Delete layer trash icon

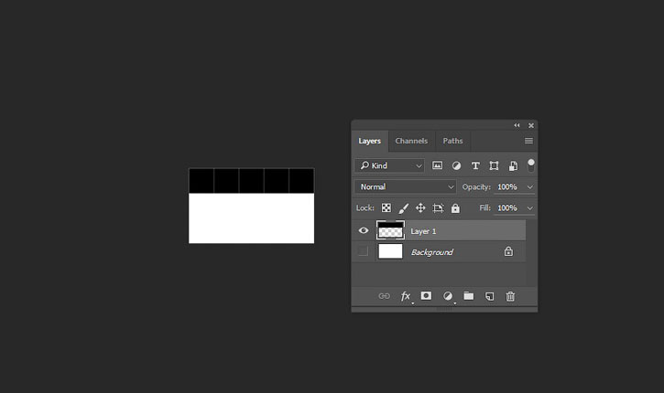(510, 296)
